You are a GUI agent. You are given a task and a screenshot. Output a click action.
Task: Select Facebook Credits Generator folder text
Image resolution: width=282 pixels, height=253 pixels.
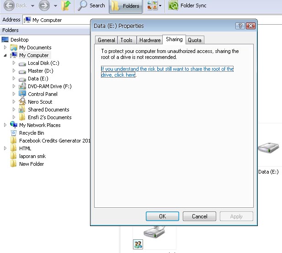55,141
